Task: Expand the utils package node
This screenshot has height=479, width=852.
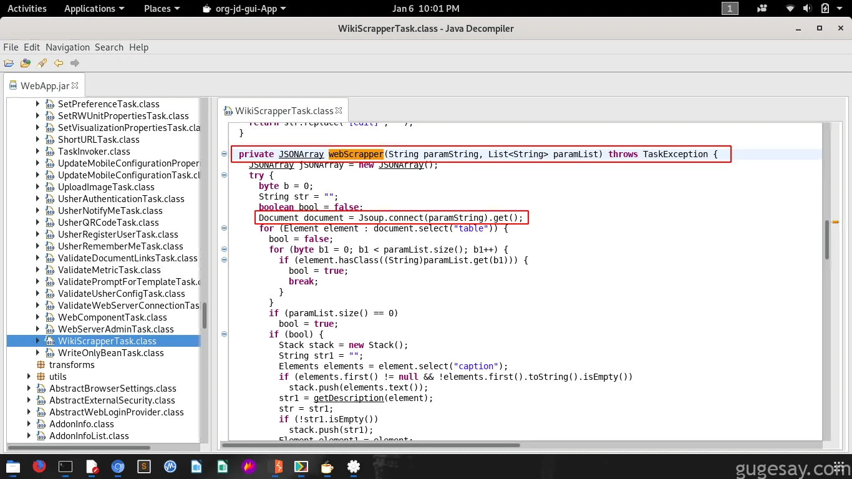Action: pos(29,377)
